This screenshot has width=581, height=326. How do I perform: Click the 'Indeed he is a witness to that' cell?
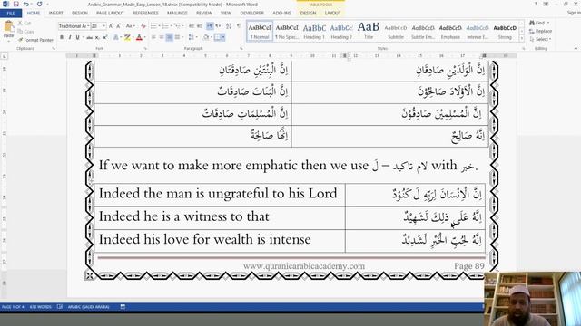pyautogui.click(x=220, y=217)
